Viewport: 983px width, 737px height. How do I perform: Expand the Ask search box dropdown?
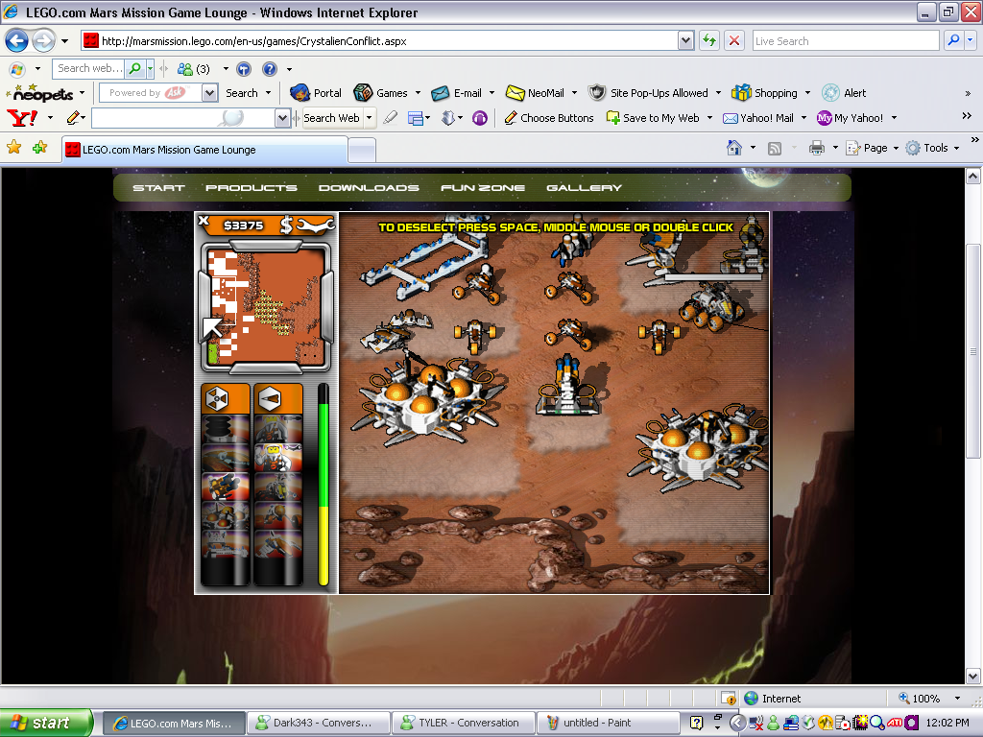pyautogui.click(x=210, y=93)
